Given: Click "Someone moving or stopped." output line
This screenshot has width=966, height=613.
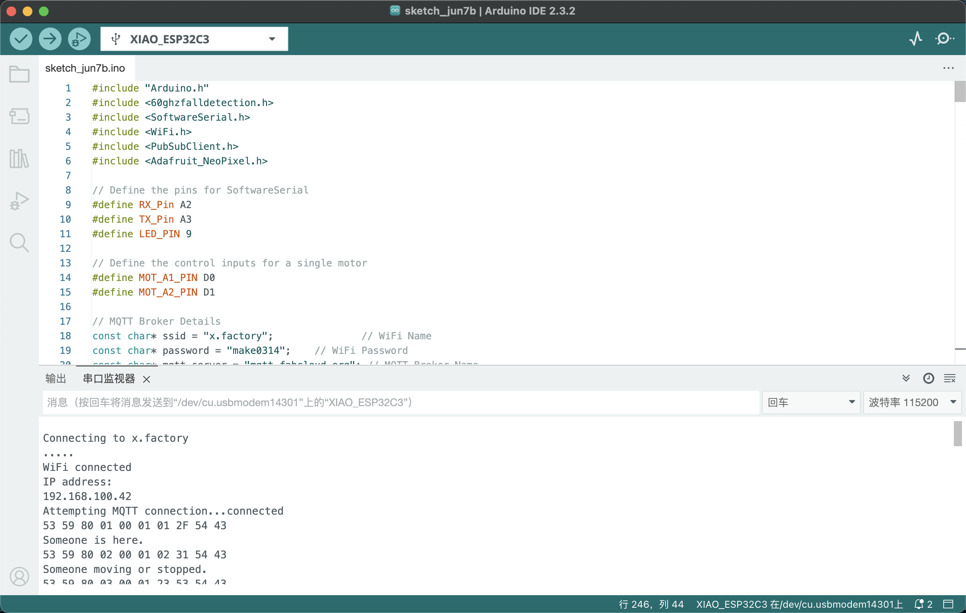Looking at the screenshot, I should coord(125,569).
